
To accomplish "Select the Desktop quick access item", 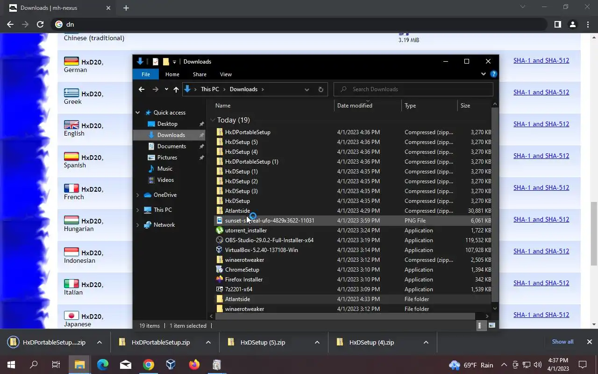I will coord(167,124).
